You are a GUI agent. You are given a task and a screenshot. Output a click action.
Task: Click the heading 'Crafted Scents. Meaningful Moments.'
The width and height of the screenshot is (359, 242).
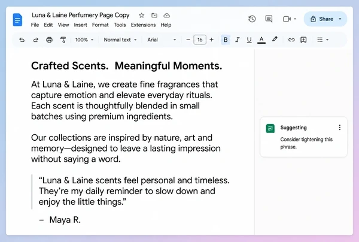click(x=127, y=66)
